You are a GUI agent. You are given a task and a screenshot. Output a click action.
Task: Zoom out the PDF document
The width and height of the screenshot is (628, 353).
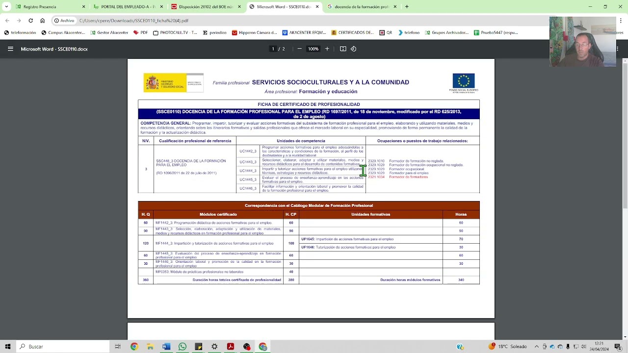tap(299, 49)
